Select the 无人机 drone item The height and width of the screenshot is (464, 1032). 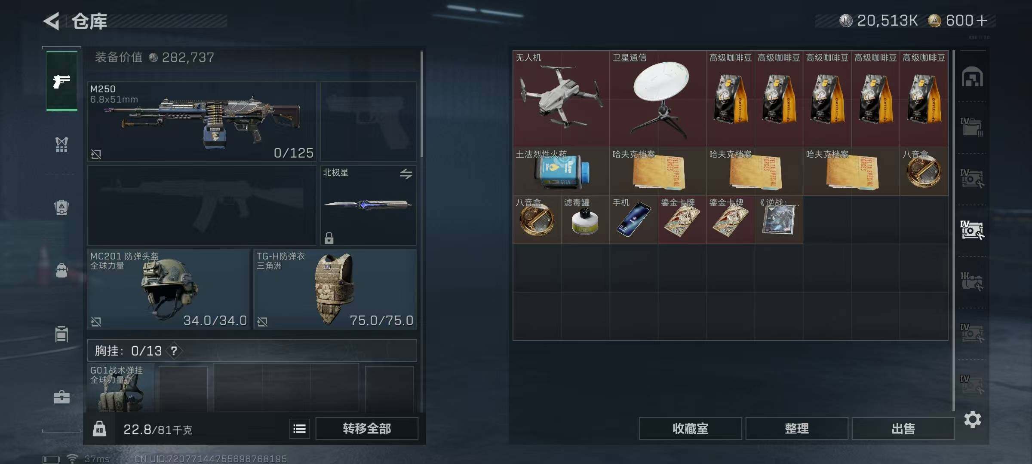[x=561, y=99]
